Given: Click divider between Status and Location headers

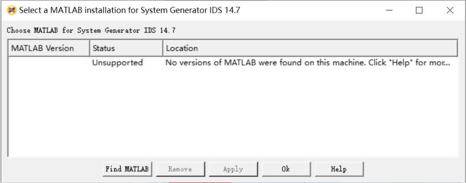Looking at the screenshot, I should click(163, 48).
